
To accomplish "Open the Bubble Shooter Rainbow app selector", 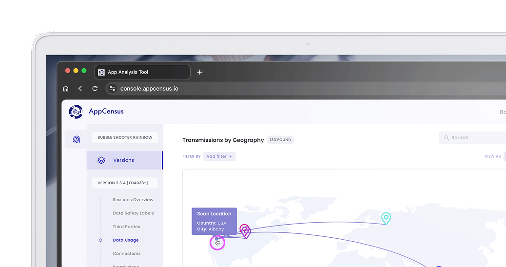I will pos(125,137).
